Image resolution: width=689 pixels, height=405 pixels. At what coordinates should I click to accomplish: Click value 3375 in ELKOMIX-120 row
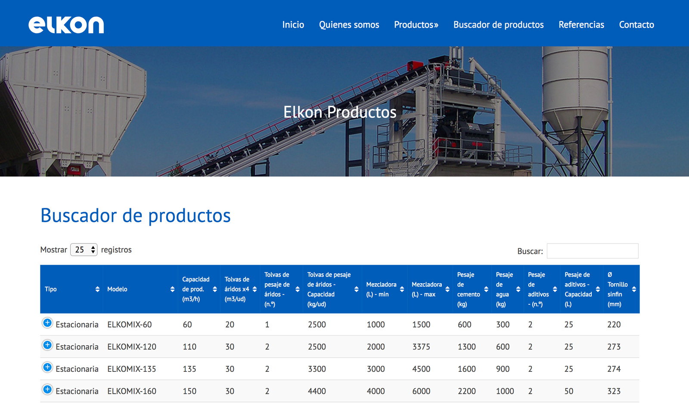pos(421,347)
